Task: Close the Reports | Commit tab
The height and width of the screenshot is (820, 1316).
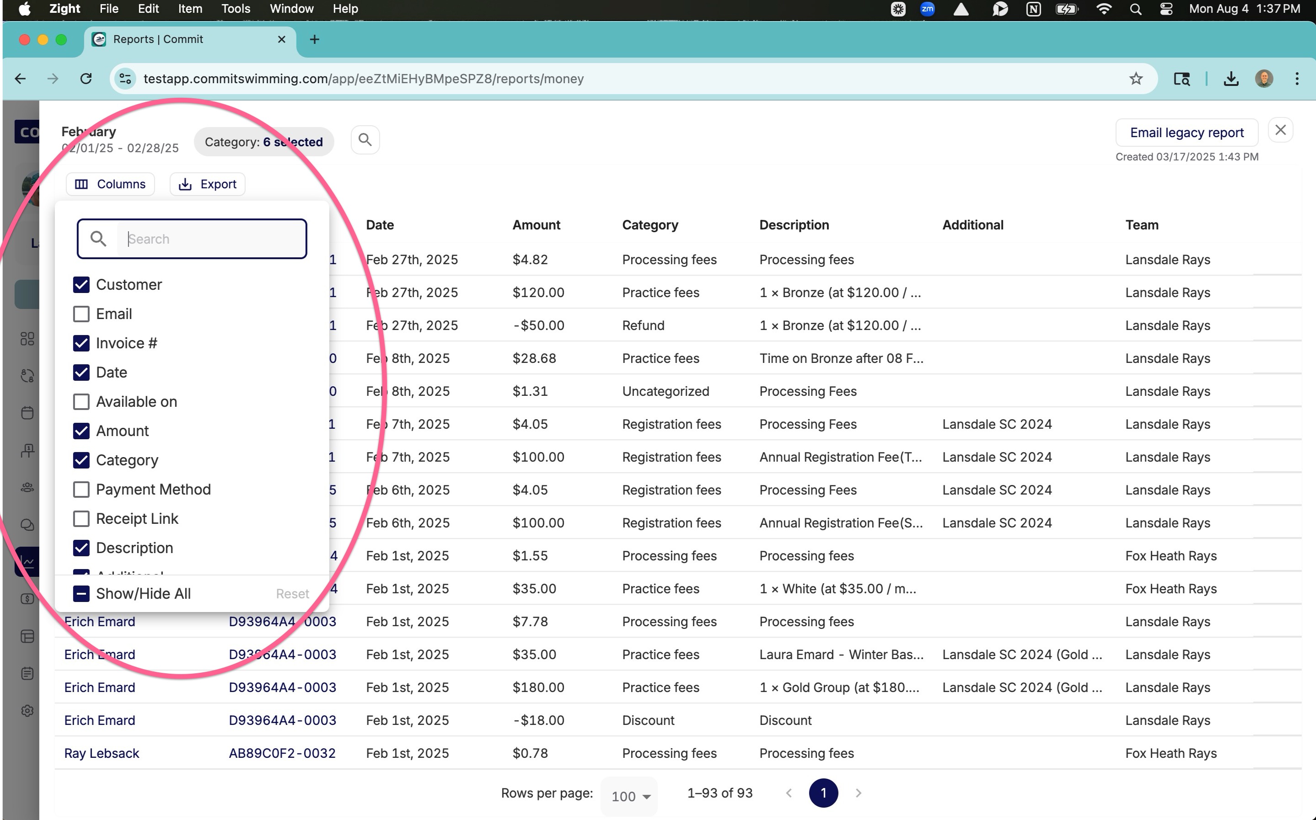Action: [x=282, y=40]
